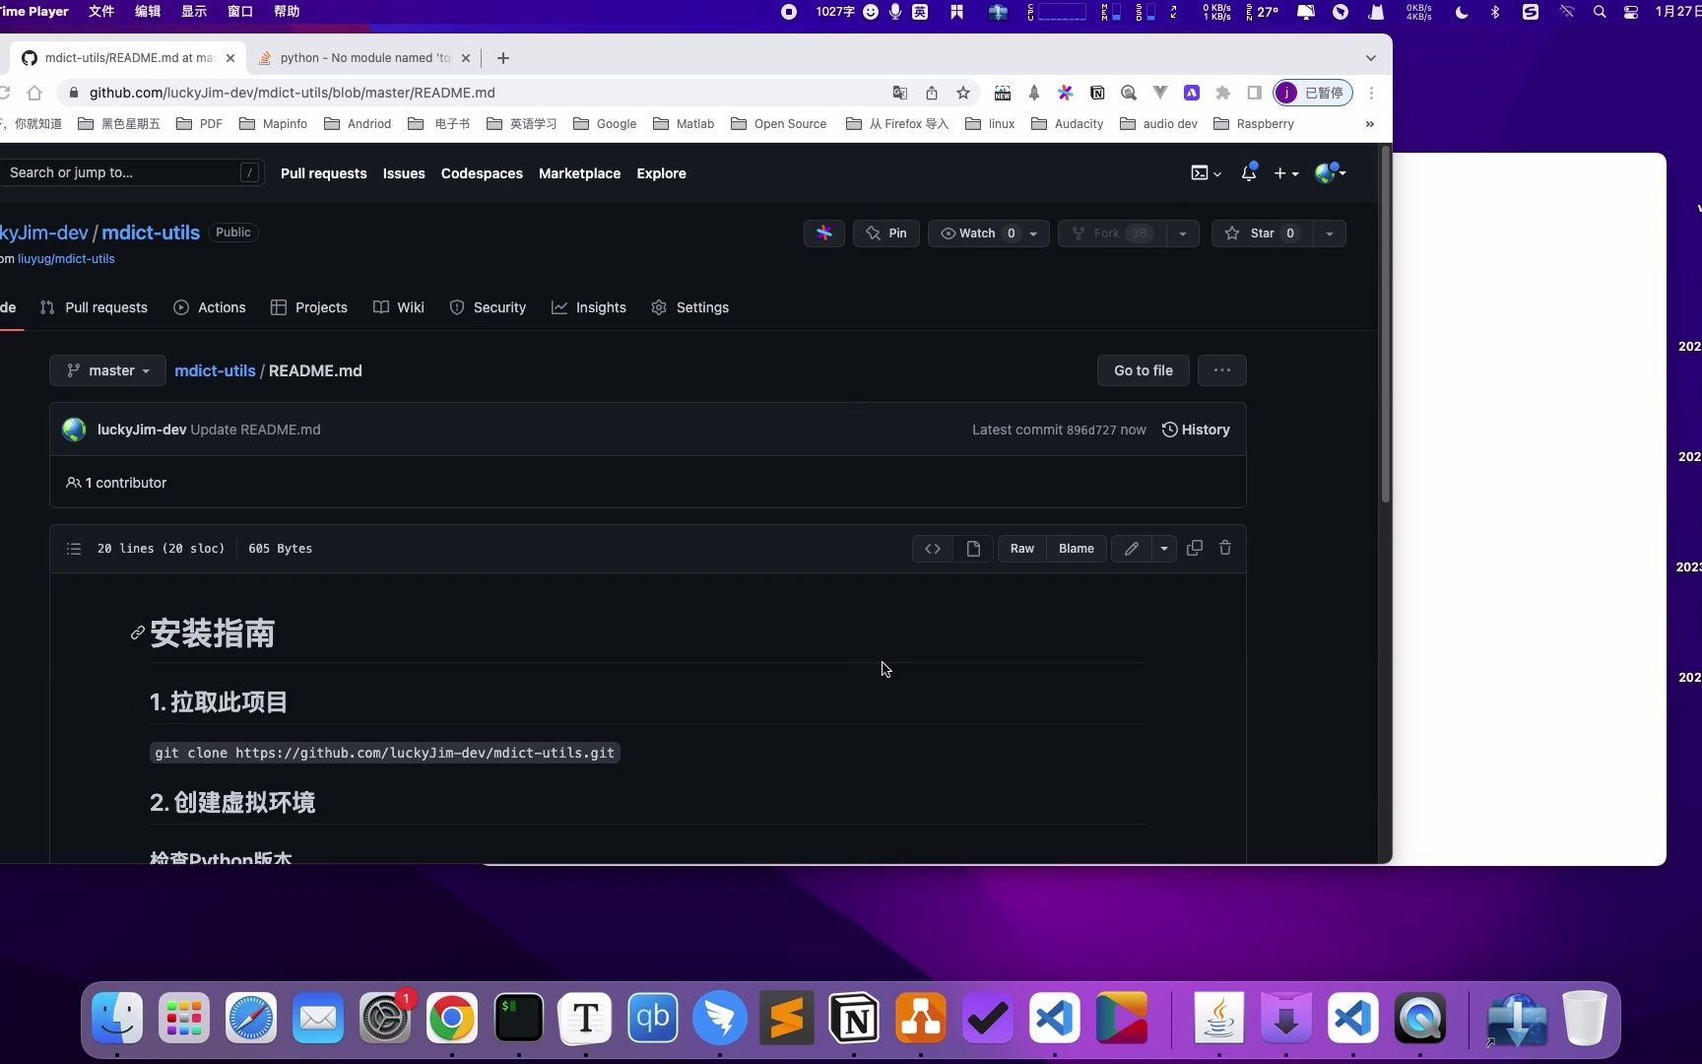Click the colorful asterisk extension button in repo header

[x=824, y=233]
